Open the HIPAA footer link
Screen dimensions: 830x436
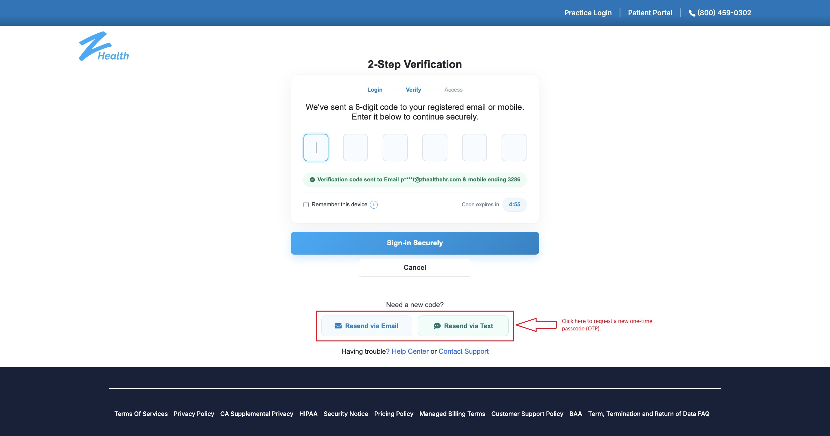[308, 414]
